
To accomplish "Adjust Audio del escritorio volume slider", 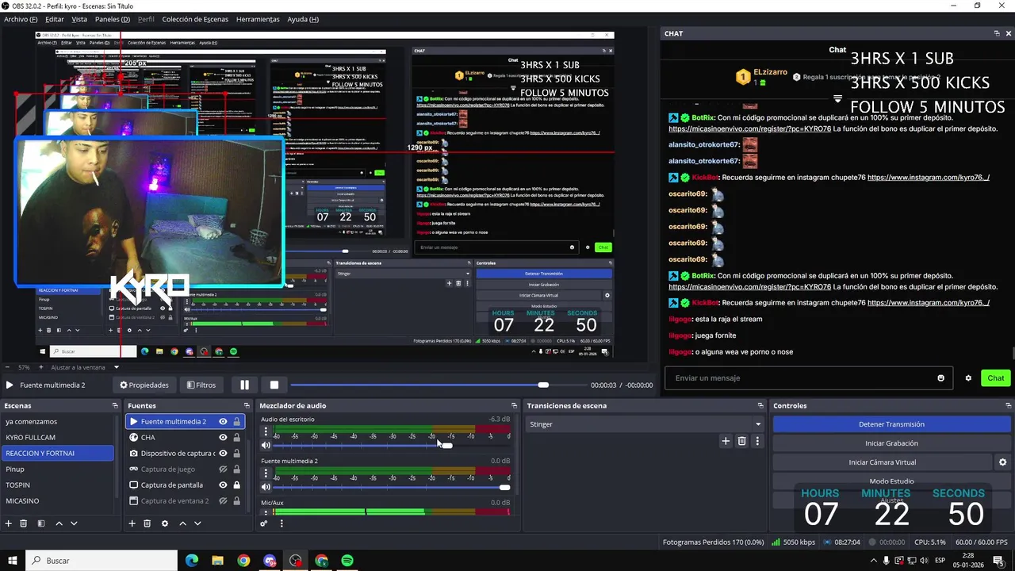I will (x=393, y=445).
